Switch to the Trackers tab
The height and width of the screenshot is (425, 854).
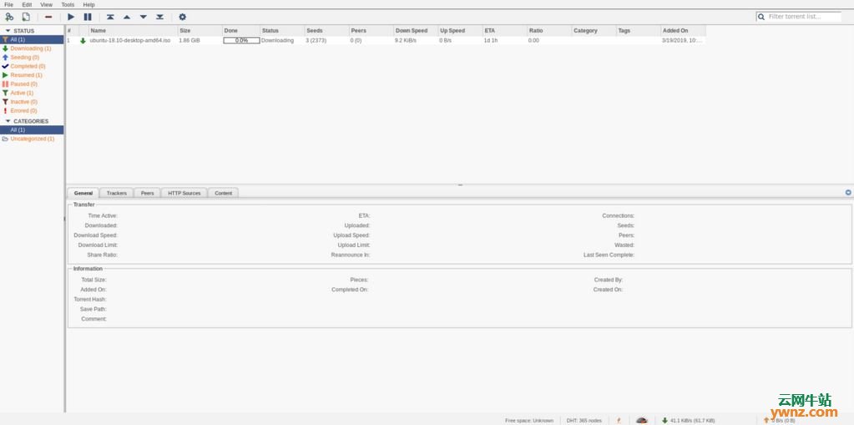117,193
